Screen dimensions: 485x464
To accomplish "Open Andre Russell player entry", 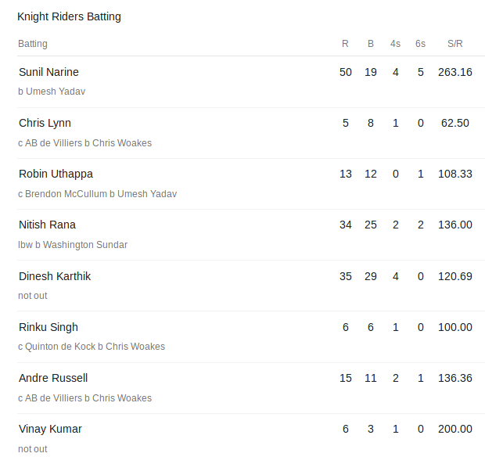I will pyautogui.click(x=53, y=378).
